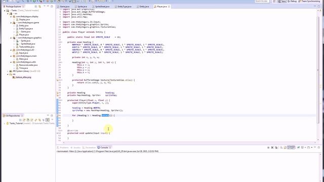Select Game.java in Package Explorer
Viewport: 324px width, 182px height.
tap(23, 32)
